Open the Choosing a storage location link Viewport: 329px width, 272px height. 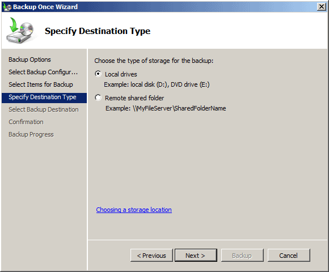(134, 210)
